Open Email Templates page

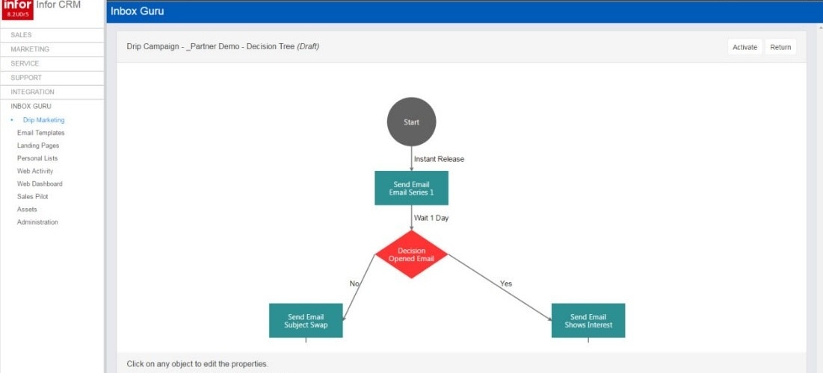(x=40, y=133)
